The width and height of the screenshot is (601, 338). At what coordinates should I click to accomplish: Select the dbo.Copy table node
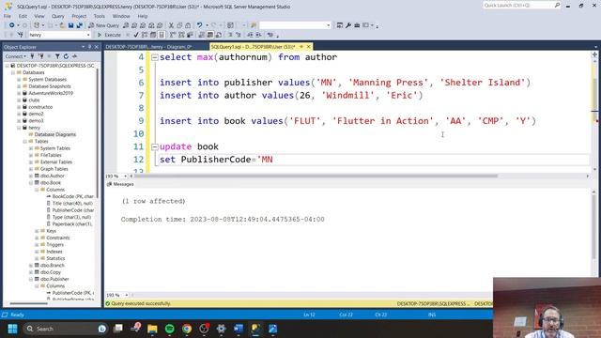pos(50,272)
